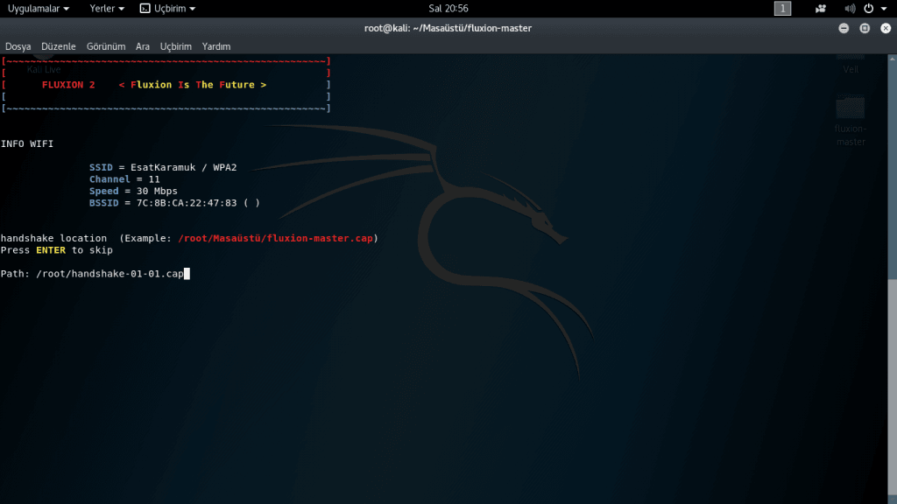The image size is (897, 504).
Task: Open the volume speaker icon
Action: point(850,9)
